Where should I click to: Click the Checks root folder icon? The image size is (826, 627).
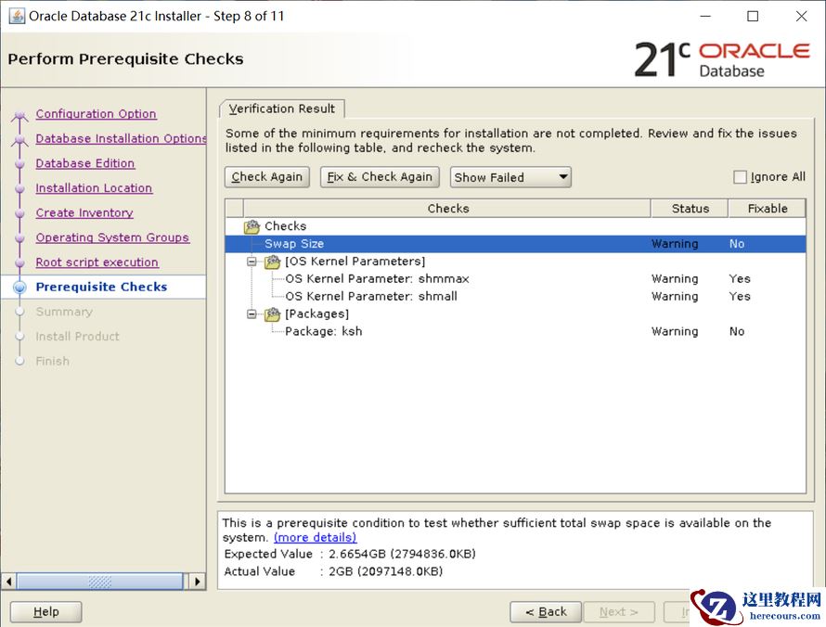pos(252,226)
